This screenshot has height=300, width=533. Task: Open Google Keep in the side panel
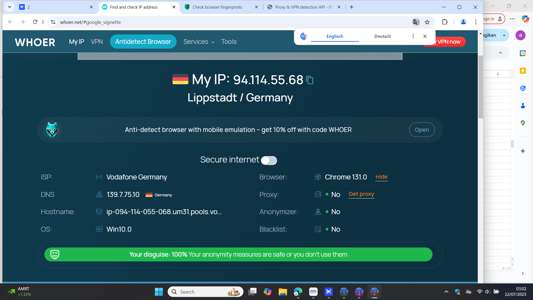click(x=523, y=71)
